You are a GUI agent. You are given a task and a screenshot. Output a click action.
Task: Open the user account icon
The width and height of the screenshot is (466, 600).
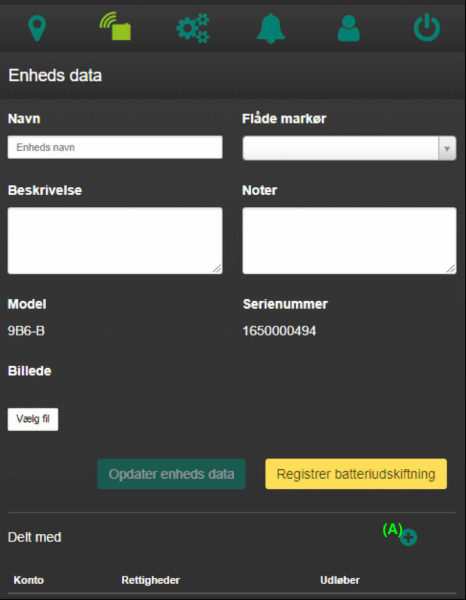click(x=349, y=28)
